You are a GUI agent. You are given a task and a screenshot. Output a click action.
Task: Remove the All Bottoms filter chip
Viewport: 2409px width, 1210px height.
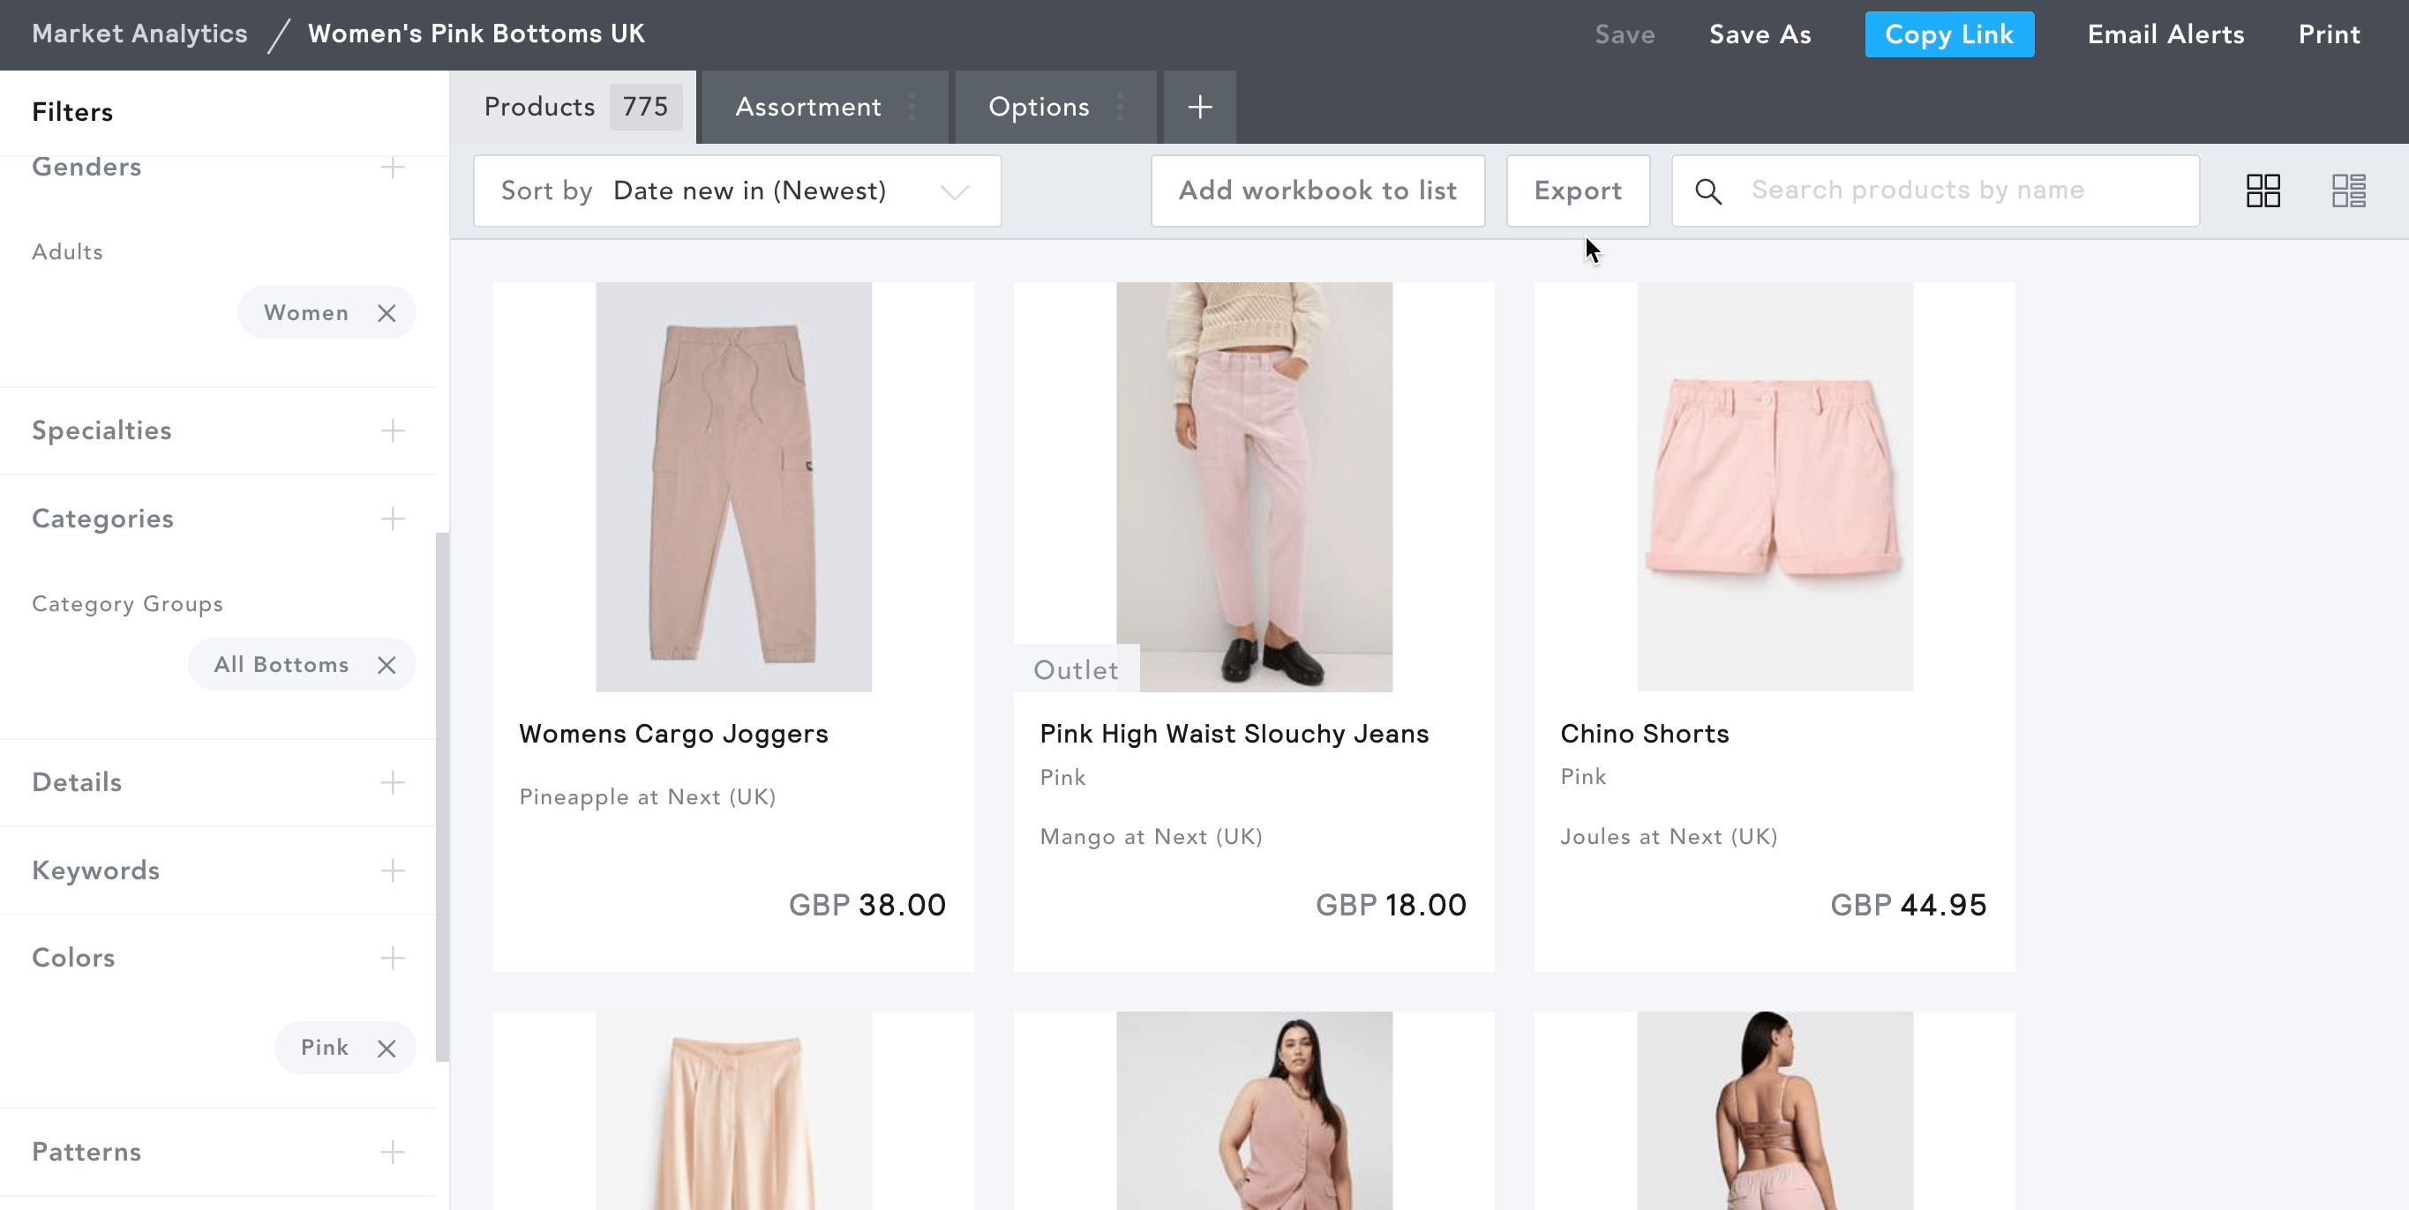coord(386,664)
